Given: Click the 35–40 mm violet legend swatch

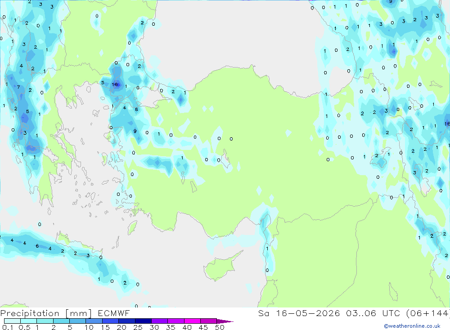Looking at the screenshot, I should 175,321.
